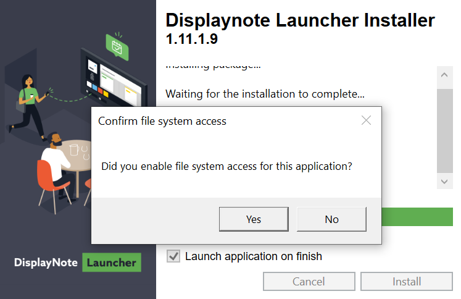Answer No in the dialog
Screen dimensions: 461x299
tap(331, 219)
